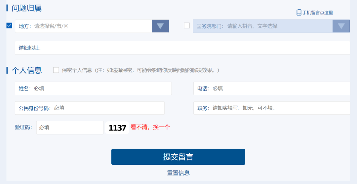Click 看不清，换一个 to refresh captcha
Screen dimensions: 357x184
click(x=150, y=128)
